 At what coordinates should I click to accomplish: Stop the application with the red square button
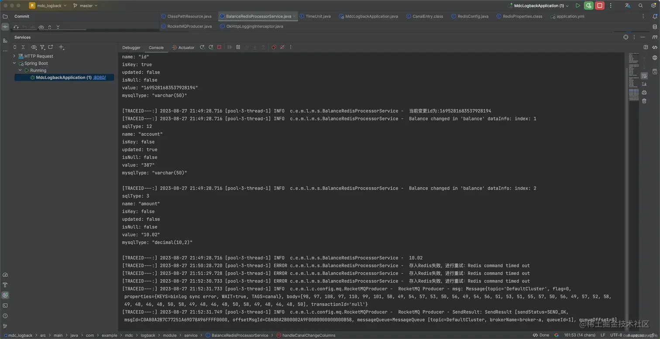(x=600, y=6)
